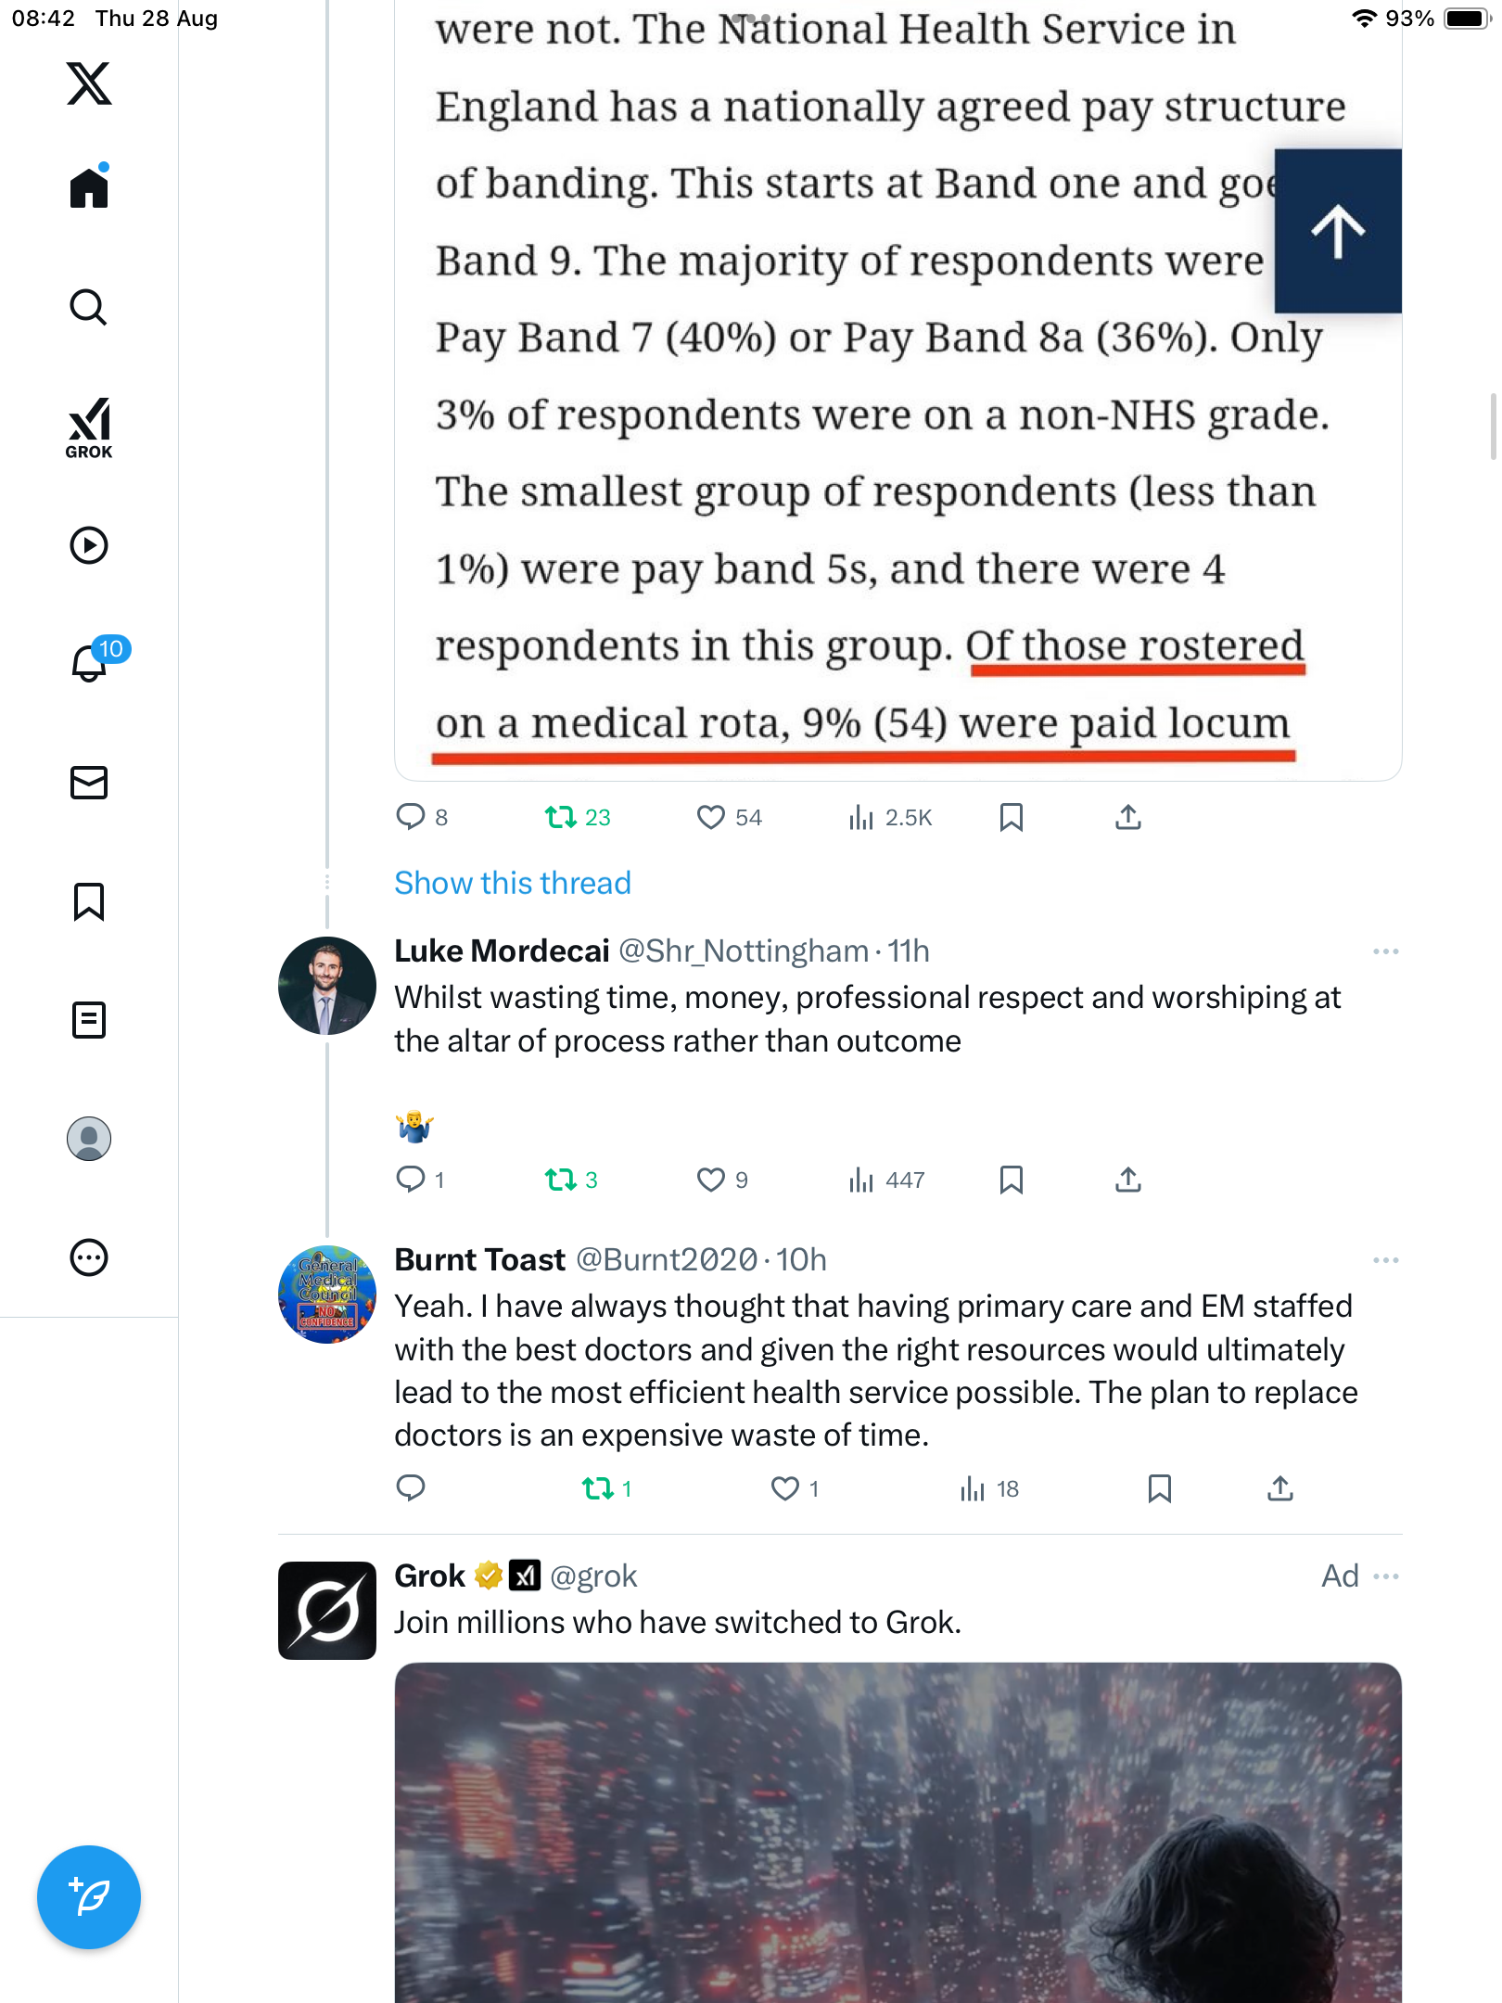
Task: Tap the scroll-to-top arrow button
Action: 1337,231
